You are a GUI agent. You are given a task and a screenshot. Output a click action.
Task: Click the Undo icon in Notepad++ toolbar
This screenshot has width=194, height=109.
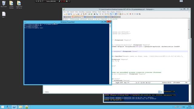[x=89, y=14]
